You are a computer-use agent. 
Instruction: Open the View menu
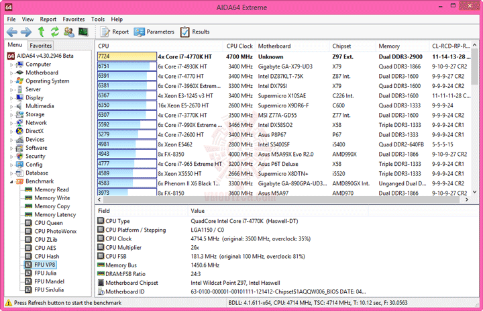pos(28,19)
